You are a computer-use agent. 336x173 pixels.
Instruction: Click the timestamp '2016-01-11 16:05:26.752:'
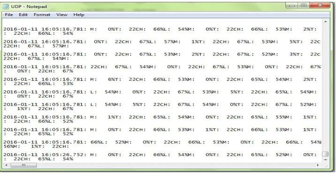[45, 155]
